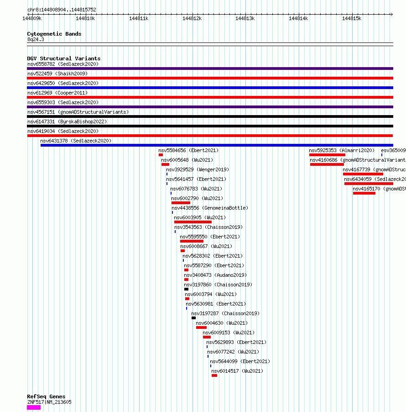This screenshot has width=406, height=412.
Task: Open nsv6008667 (Wu2021) label
Action: [x=206, y=246]
